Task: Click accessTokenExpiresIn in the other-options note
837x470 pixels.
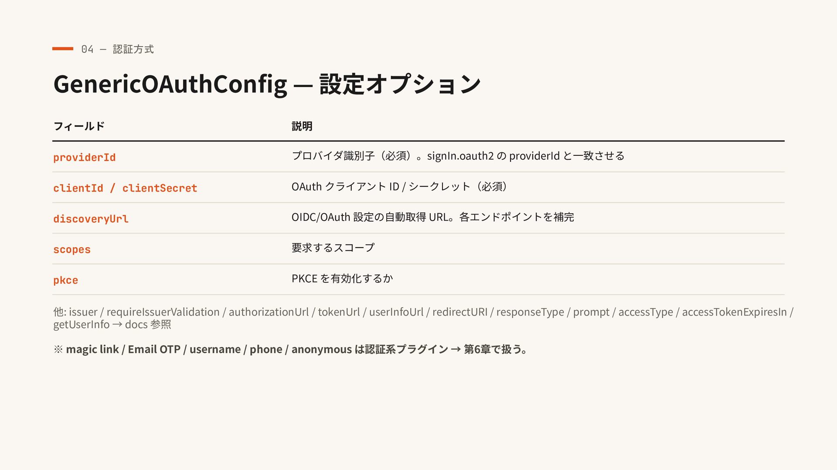Action: click(x=734, y=312)
